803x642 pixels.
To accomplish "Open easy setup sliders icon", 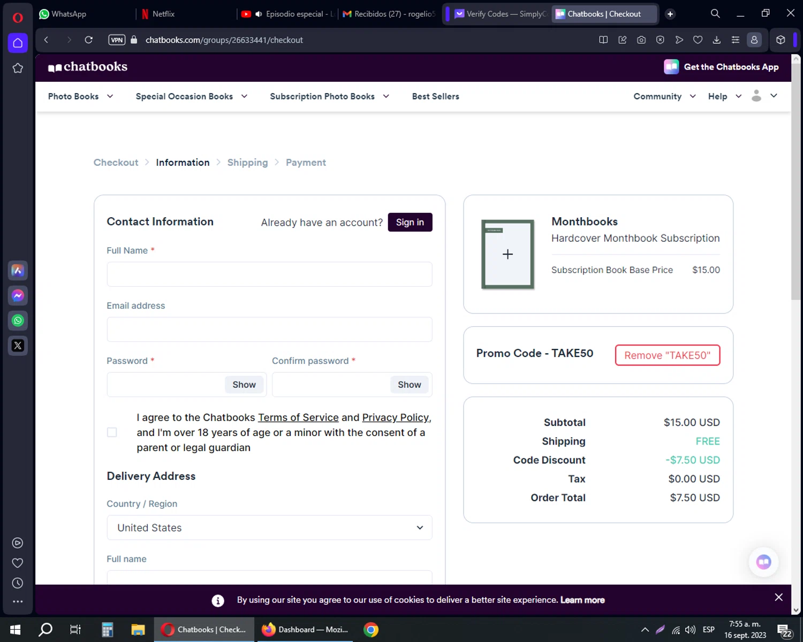I will [735, 40].
